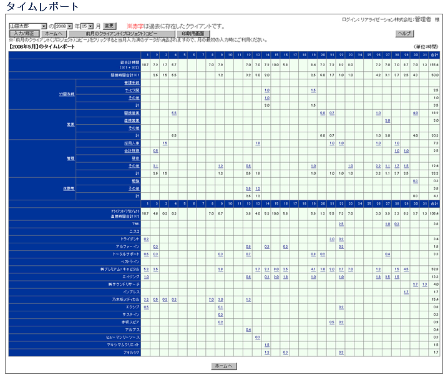443x380 pixels.
Task: Open the 管理 group heading link
Action: click(x=71, y=158)
